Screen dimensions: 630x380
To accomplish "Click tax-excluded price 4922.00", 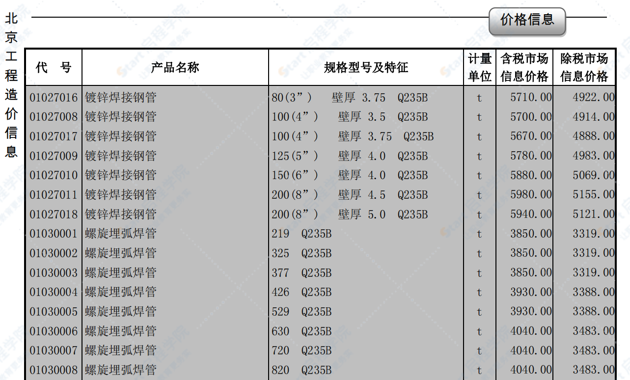I will coord(593,97).
